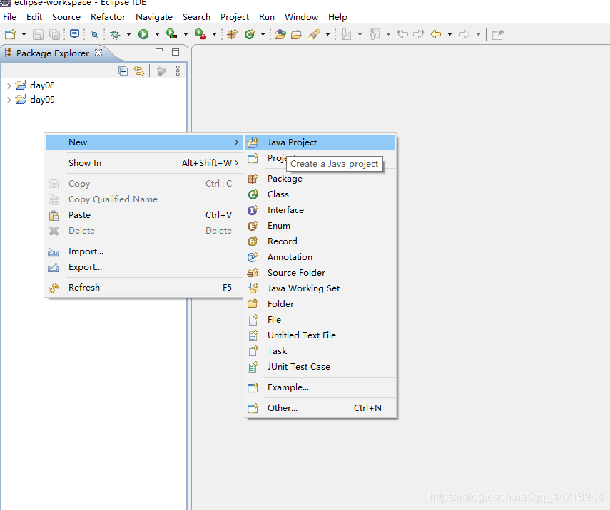Click the New Java Class toolbar icon

tap(250, 35)
